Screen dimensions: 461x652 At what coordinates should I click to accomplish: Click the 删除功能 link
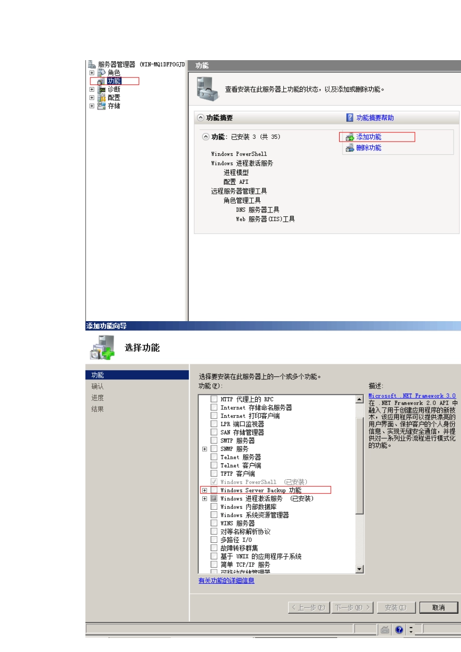pos(369,148)
